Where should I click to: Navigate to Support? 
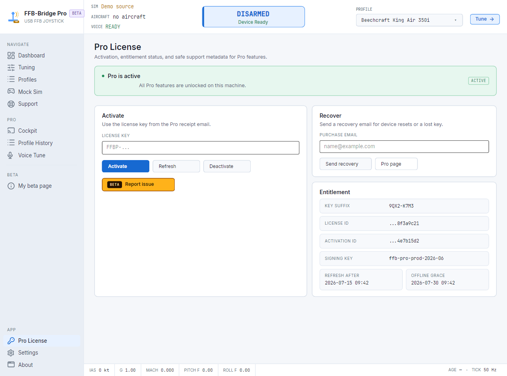pyautogui.click(x=42, y=104)
